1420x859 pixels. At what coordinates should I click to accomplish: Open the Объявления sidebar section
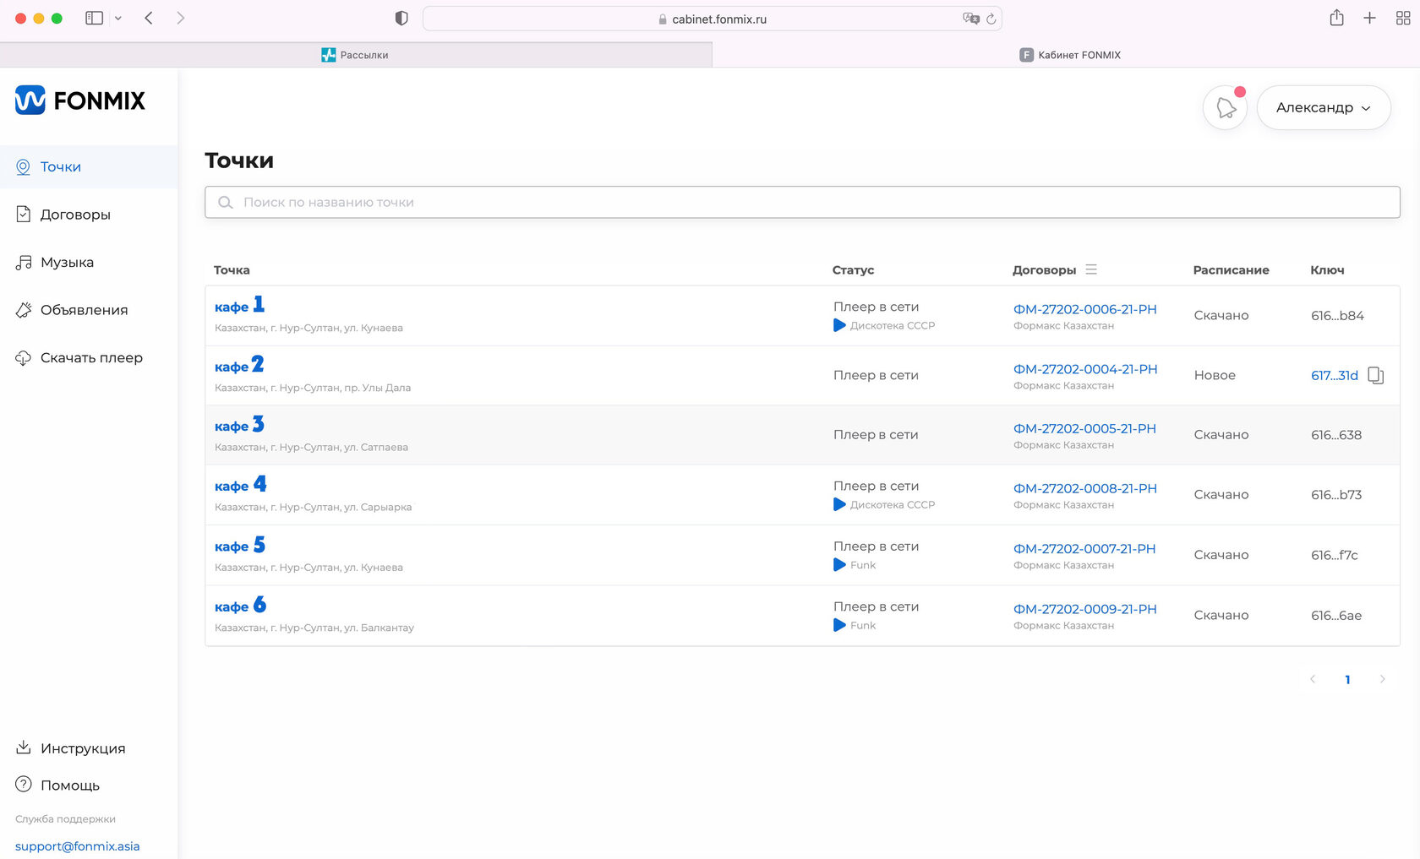[x=84, y=310]
